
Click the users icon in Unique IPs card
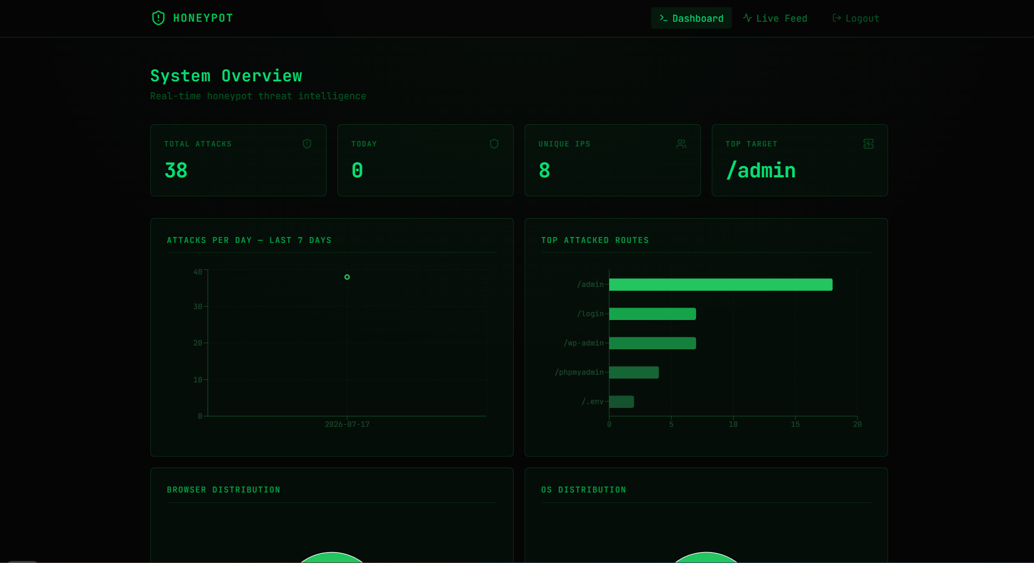pyautogui.click(x=681, y=144)
